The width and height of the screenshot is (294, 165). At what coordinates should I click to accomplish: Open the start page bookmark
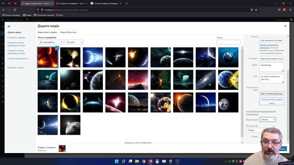(x=44, y=15)
